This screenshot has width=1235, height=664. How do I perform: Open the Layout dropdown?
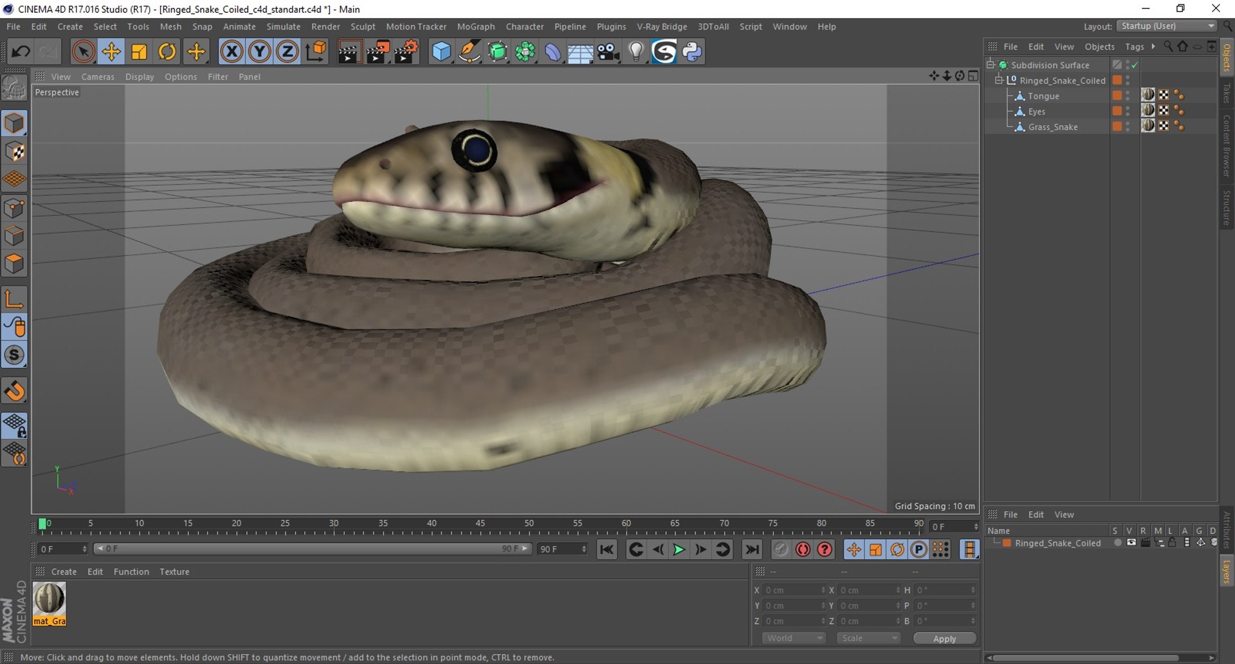click(1167, 26)
